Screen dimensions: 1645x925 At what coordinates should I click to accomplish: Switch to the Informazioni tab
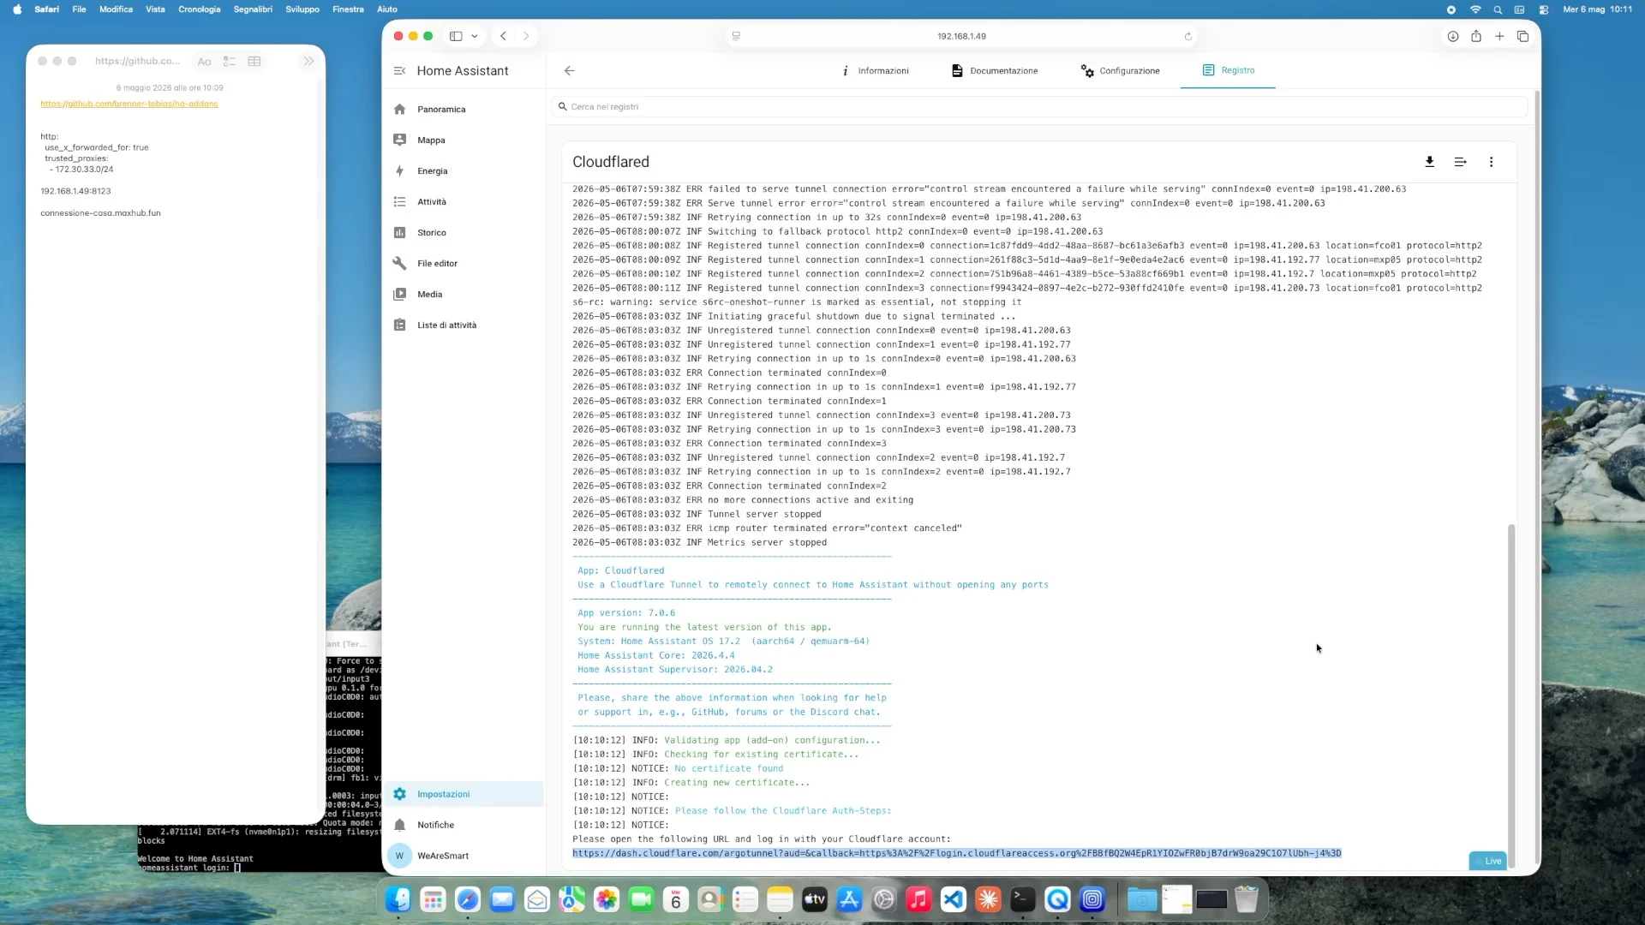(875, 71)
